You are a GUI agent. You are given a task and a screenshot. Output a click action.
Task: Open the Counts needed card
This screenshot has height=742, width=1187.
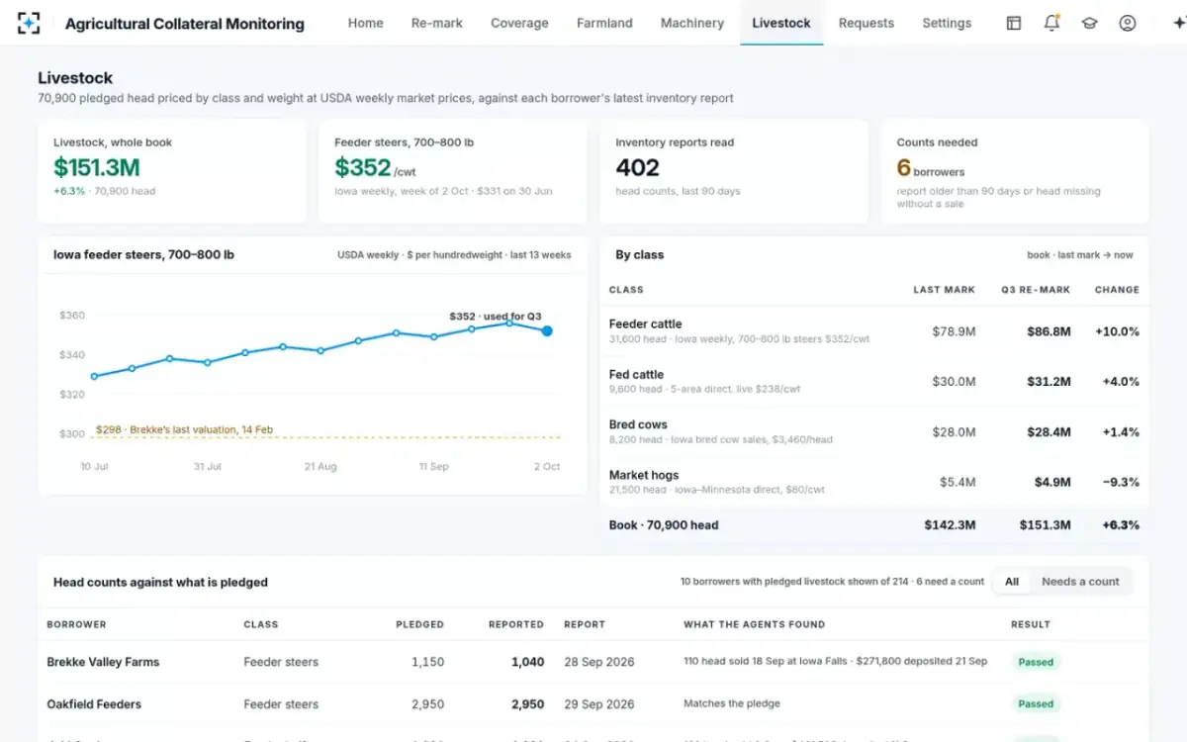(1015, 172)
